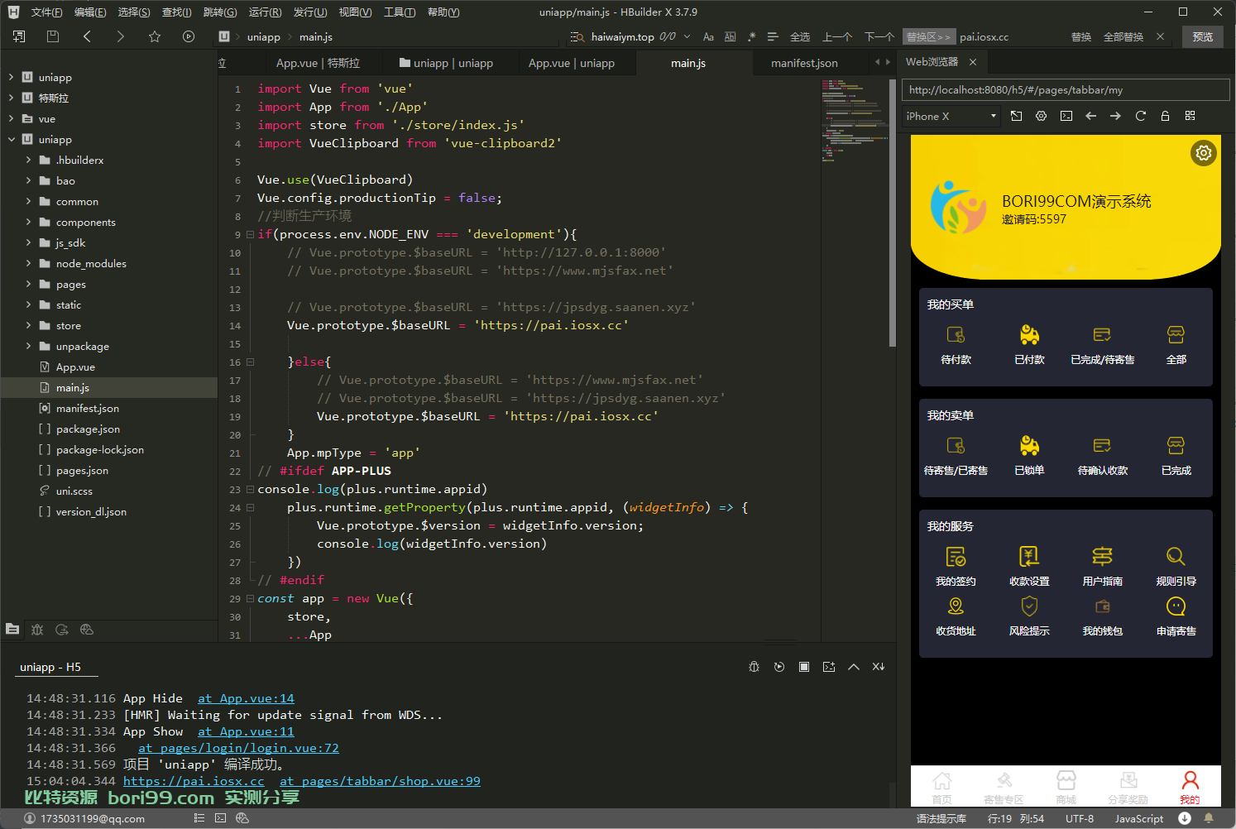This screenshot has height=829, width=1236.
Task: Expand the pages folder
Action: click(x=28, y=284)
